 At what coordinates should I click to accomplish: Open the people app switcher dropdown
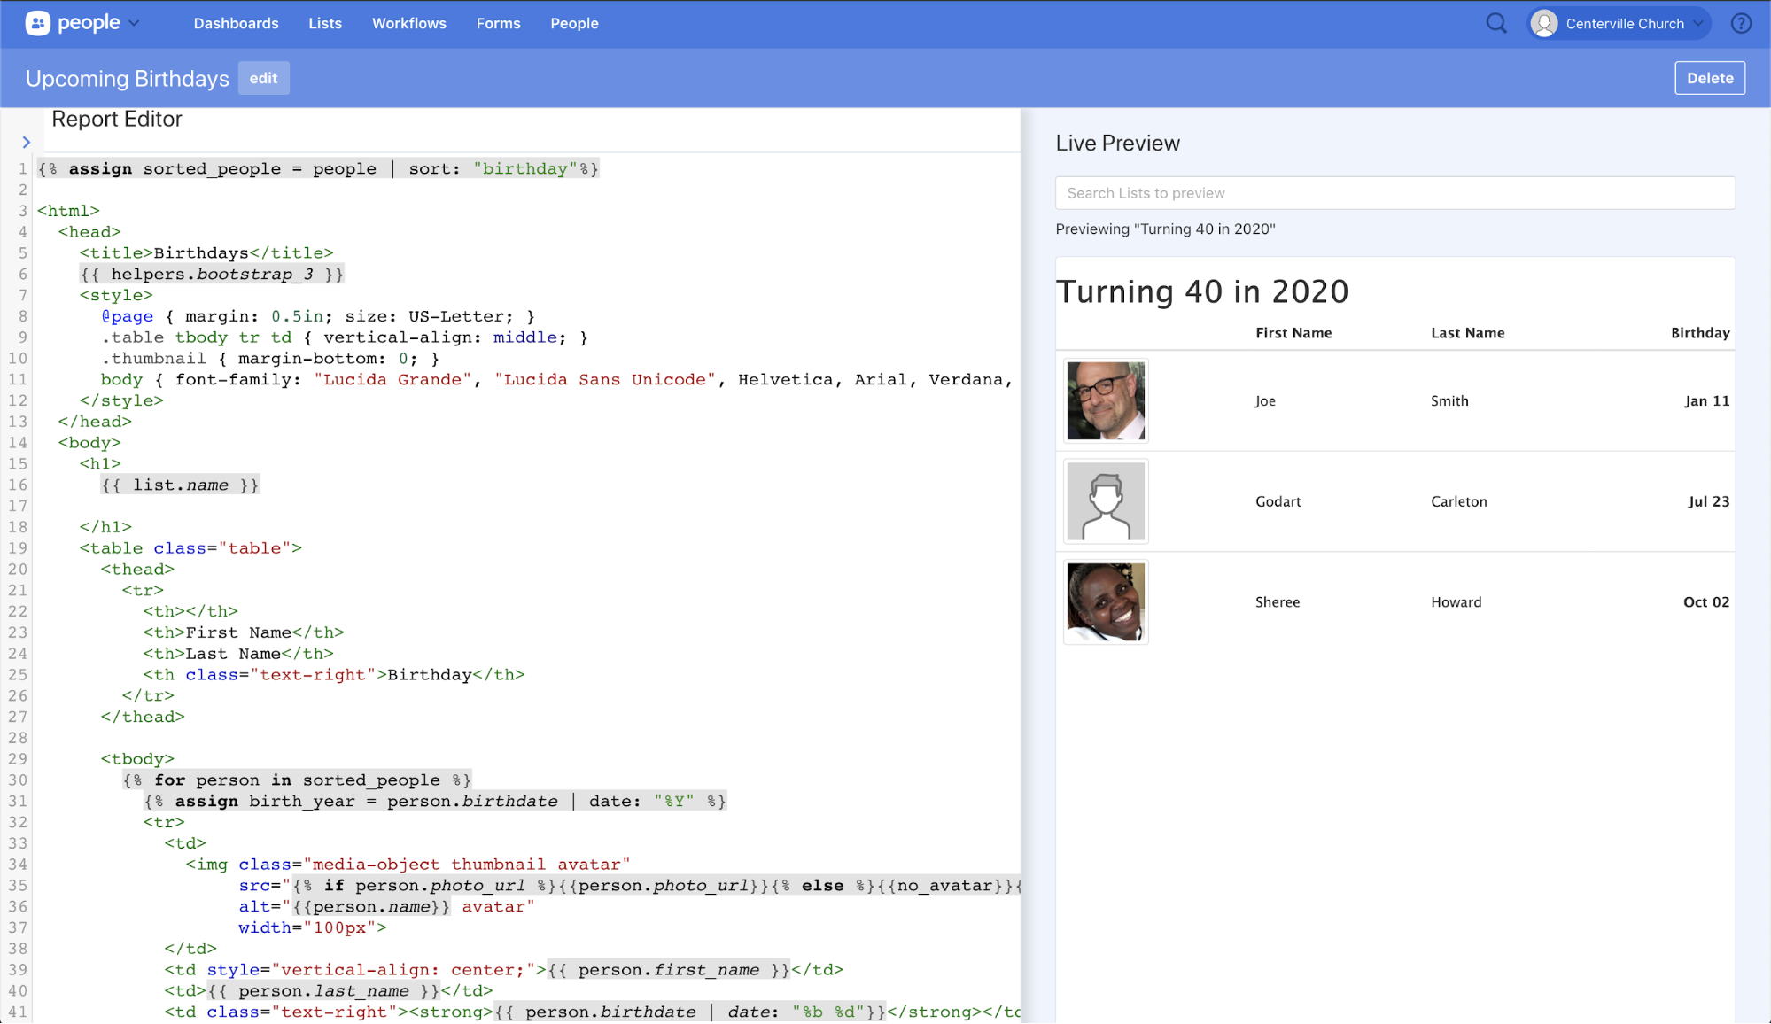pos(135,23)
